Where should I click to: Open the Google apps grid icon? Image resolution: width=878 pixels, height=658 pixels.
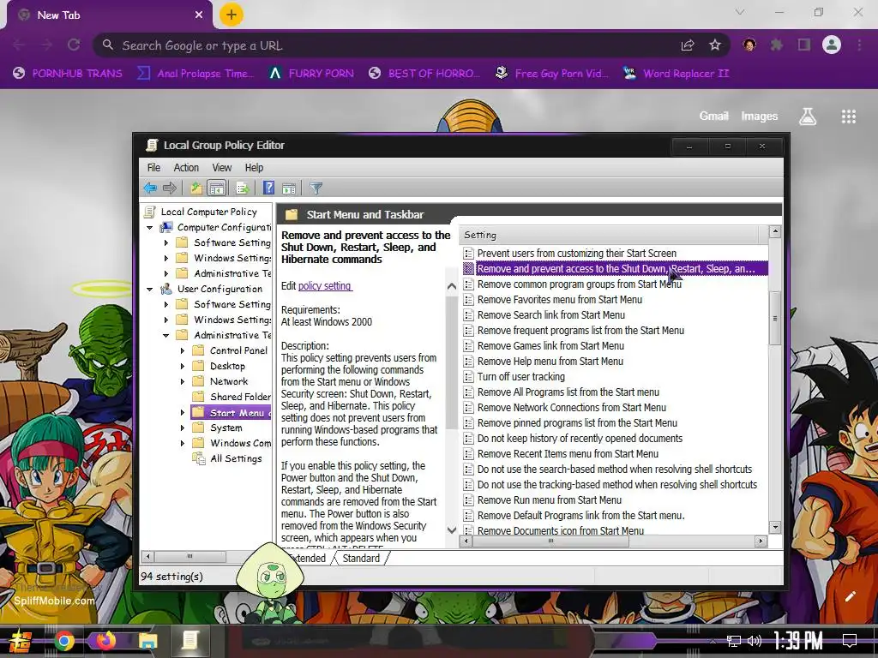[x=849, y=117]
